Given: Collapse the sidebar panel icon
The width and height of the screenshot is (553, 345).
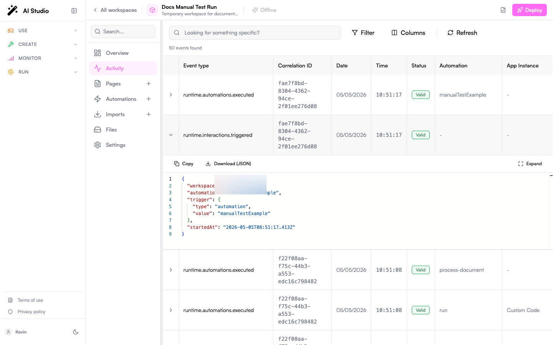Looking at the screenshot, I should tap(74, 11).
